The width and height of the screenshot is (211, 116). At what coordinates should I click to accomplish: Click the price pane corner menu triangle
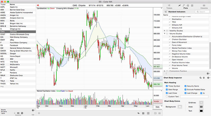[x=161, y=8]
